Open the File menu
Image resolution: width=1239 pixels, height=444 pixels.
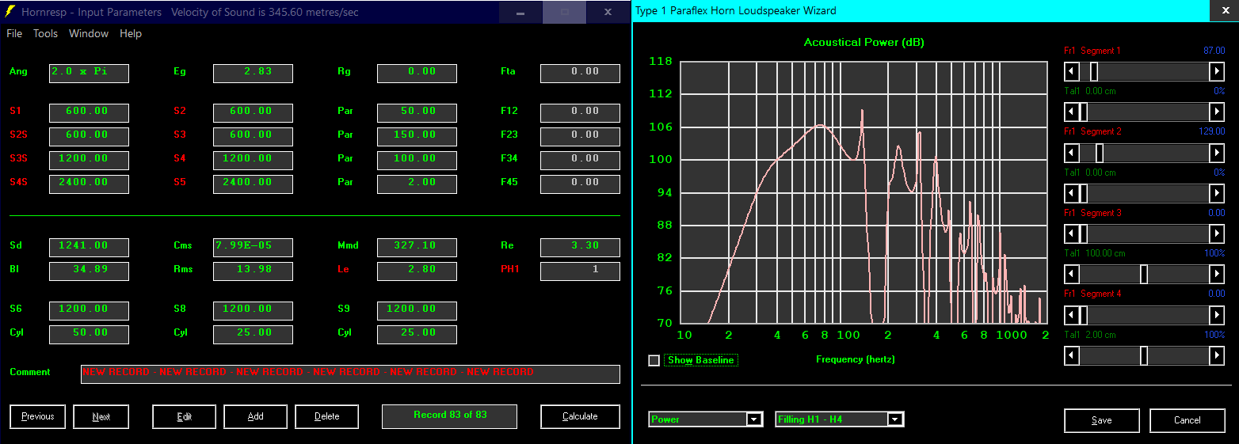pyautogui.click(x=14, y=33)
